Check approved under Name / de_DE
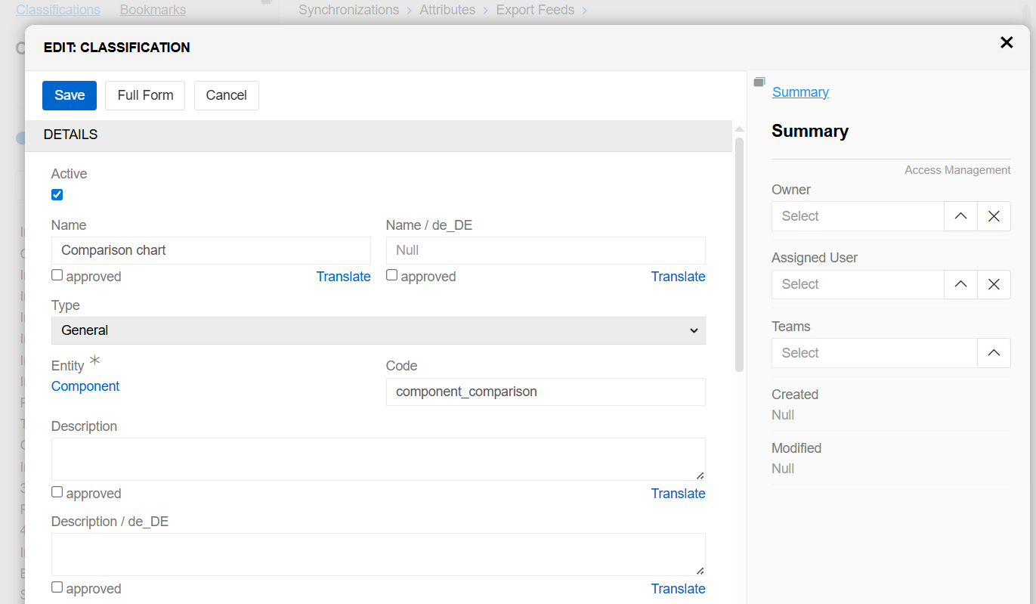Viewport: 1036px width, 604px height. pos(392,275)
